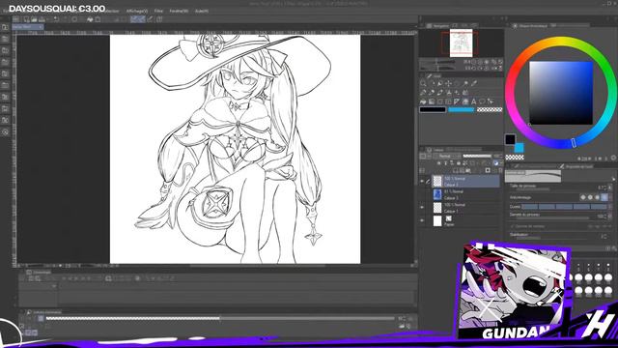Click the blue Calque 3 layer thumbnail
Image resolution: width=618 pixels, height=348 pixels.
[437, 194]
